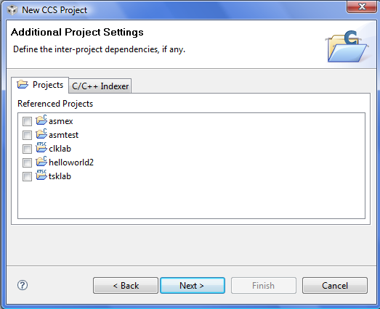
Task: Close the New CCS Project dialog
Action: click(x=362, y=7)
